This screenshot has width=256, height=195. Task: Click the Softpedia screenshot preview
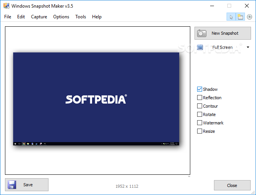click(x=96, y=99)
